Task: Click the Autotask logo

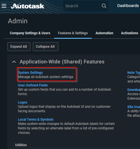Action: click(27, 6)
